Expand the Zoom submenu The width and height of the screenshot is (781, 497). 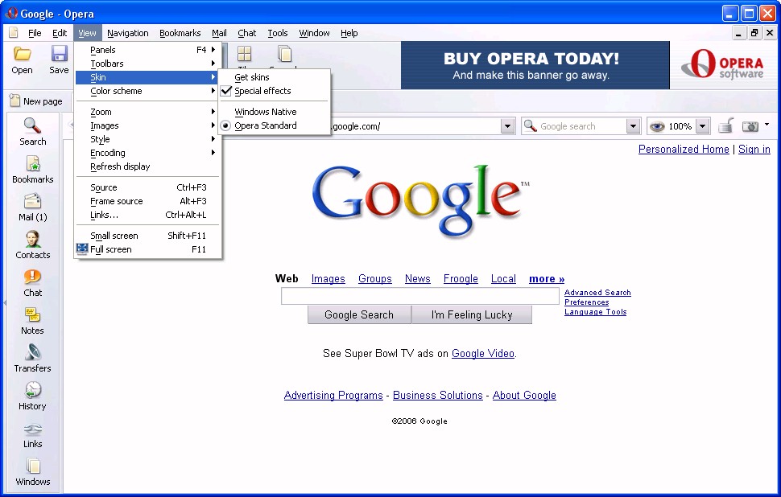pos(147,112)
